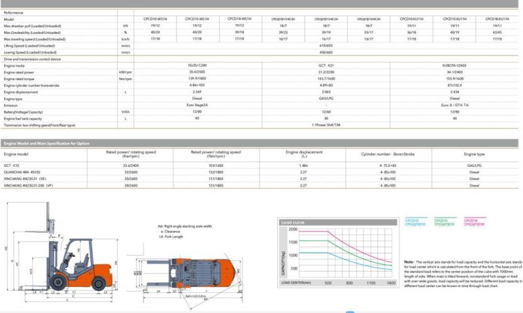Click "Engine Model and Main Specification for Option" header
The height and width of the screenshot is (313, 523).
(x=46, y=143)
